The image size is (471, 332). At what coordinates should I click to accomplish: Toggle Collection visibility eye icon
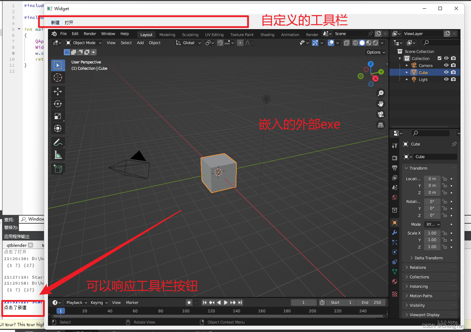tap(446, 58)
